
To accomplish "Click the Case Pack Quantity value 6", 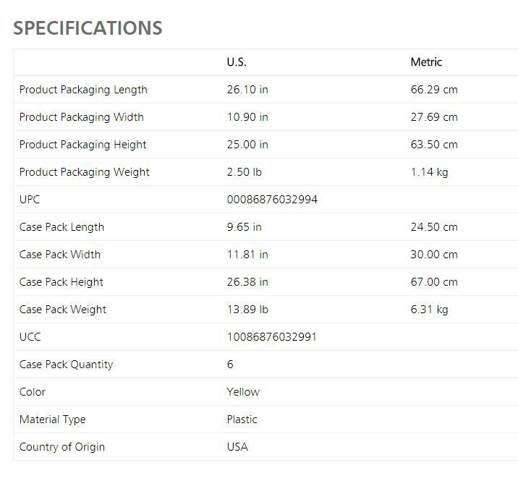I will (x=230, y=365).
